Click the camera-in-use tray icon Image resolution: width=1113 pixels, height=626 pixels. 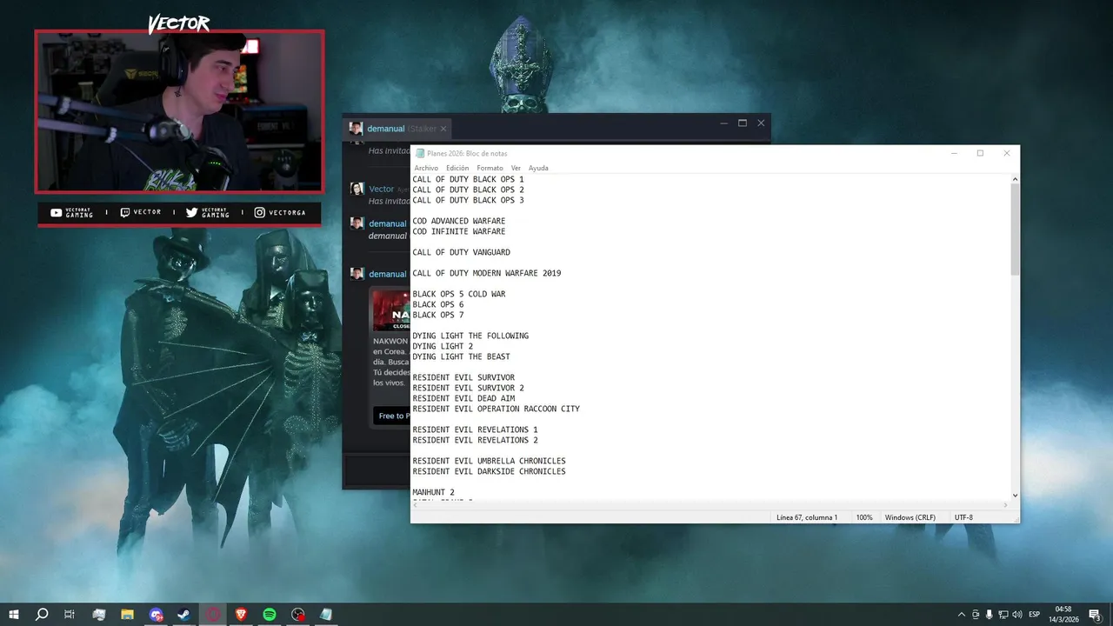coord(976,615)
